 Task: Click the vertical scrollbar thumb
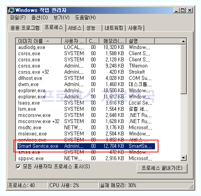[184, 69]
